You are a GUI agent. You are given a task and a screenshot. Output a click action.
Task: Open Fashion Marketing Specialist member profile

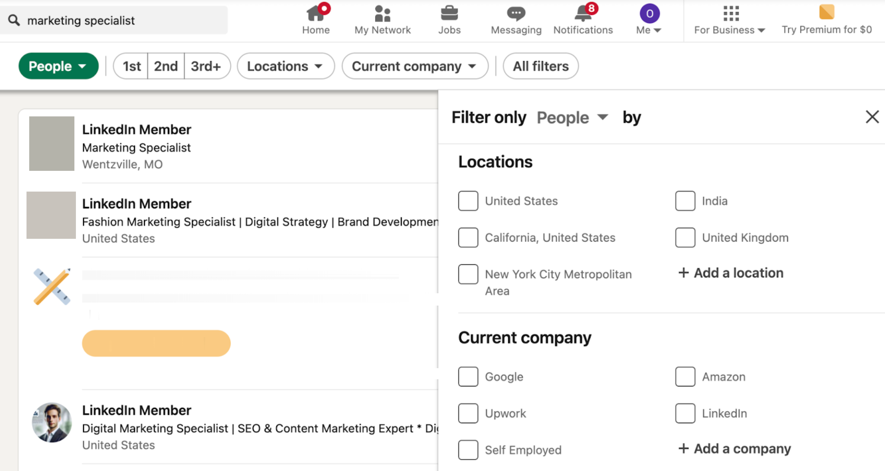[136, 203]
